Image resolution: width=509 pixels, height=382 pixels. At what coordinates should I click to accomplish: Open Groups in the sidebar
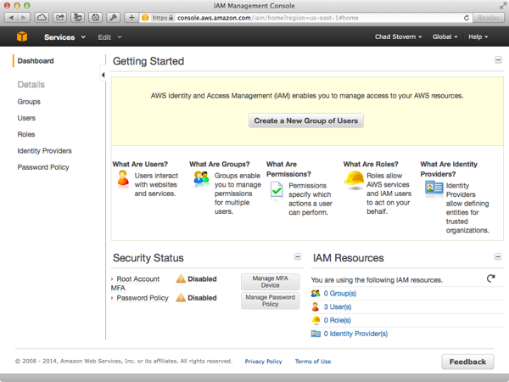pos(29,102)
